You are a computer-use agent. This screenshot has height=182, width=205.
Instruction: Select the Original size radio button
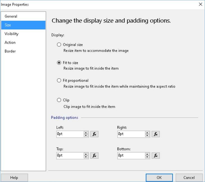[59, 44]
